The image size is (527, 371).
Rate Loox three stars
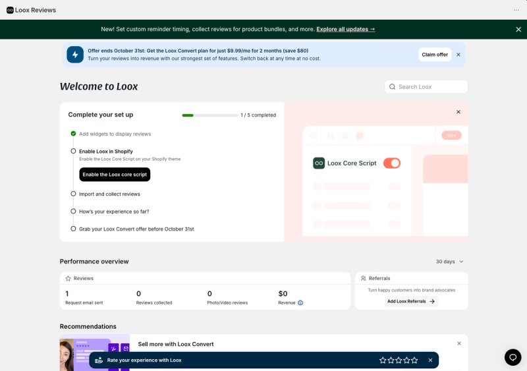[x=399, y=360]
